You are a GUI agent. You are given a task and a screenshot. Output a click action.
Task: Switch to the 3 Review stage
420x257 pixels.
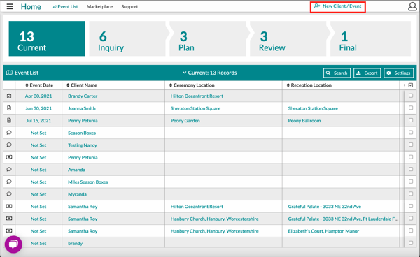coord(288,38)
